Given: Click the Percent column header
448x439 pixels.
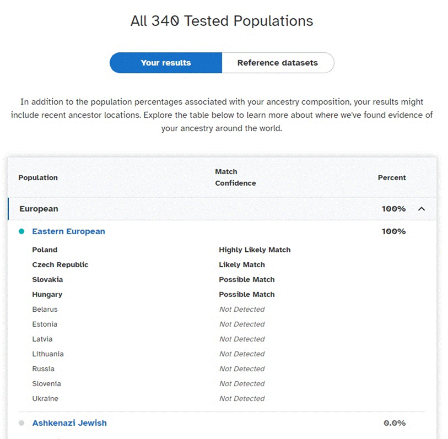Looking at the screenshot, I should [x=392, y=178].
